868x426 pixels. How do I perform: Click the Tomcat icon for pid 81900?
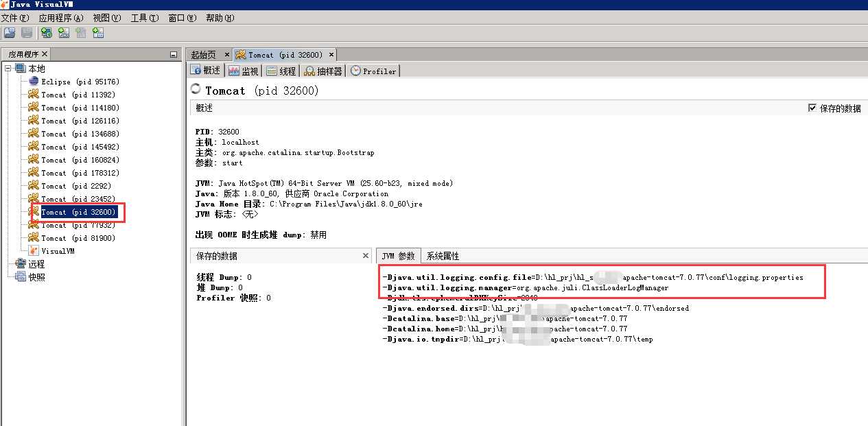[x=34, y=237]
